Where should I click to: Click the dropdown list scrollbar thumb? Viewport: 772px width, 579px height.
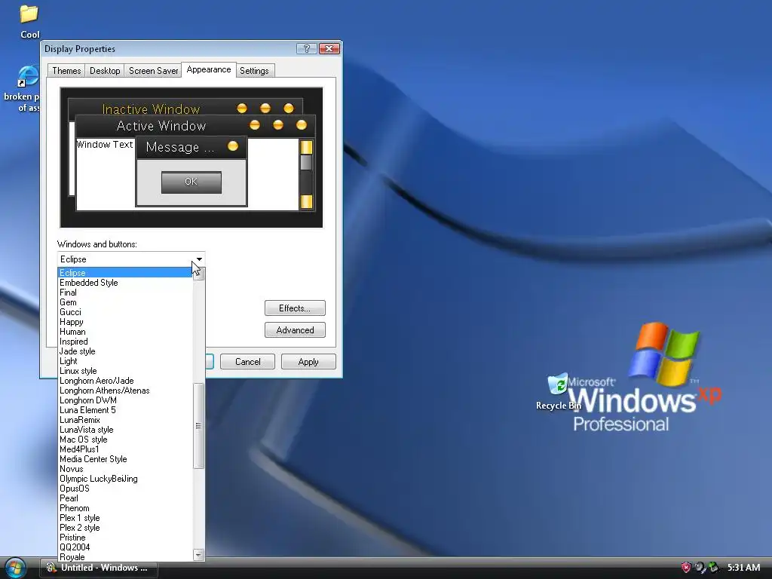pyautogui.click(x=198, y=426)
